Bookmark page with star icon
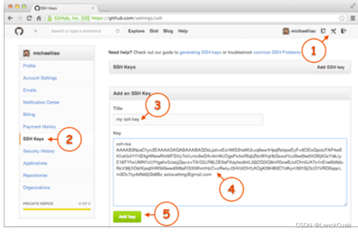Viewport: 358px width, 232px height. point(342,18)
